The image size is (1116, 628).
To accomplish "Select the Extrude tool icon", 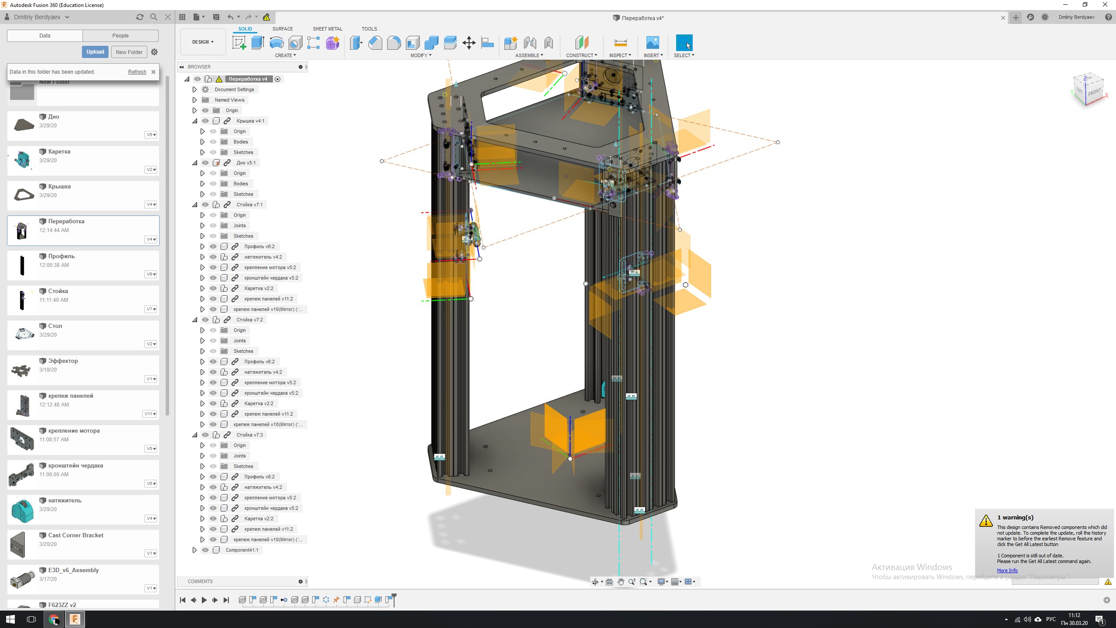I will click(258, 43).
